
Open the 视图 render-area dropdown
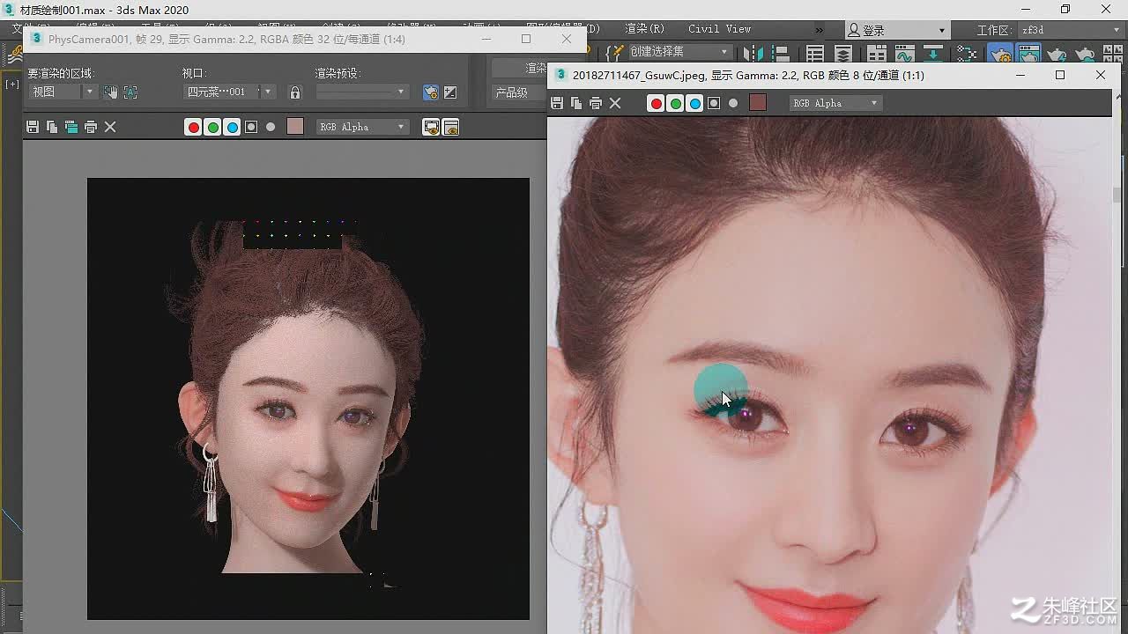pyautogui.click(x=63, y=92)
